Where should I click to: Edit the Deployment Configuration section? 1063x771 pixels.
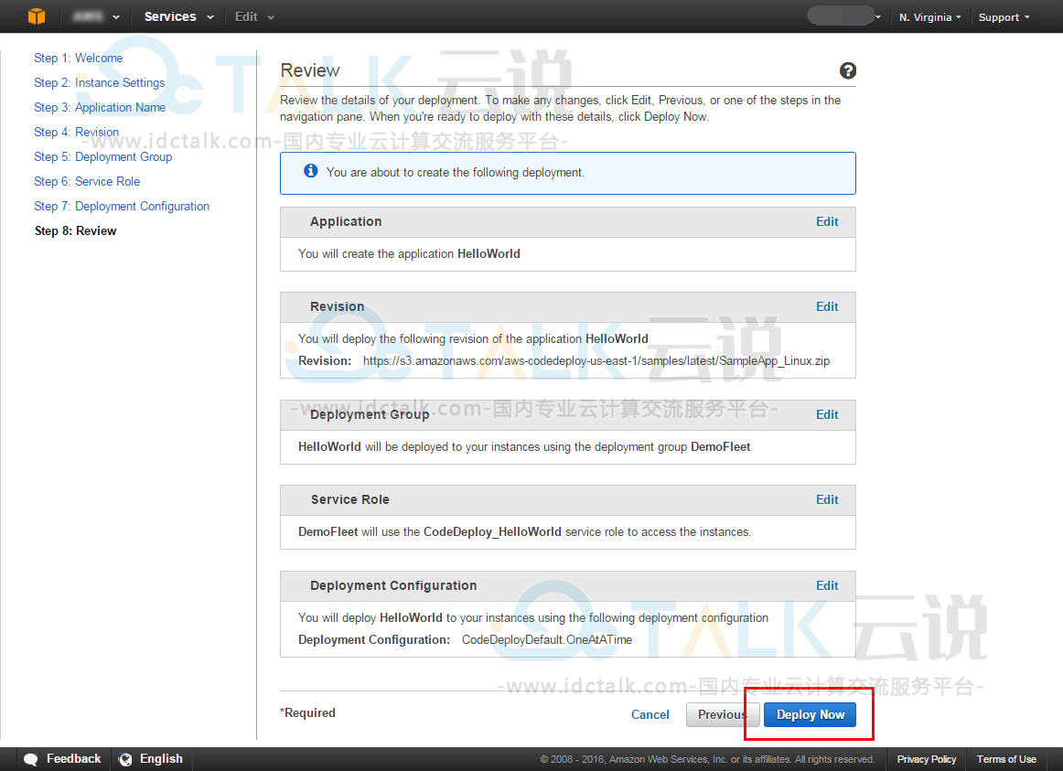pyautogui.click(x=827, y=586)
